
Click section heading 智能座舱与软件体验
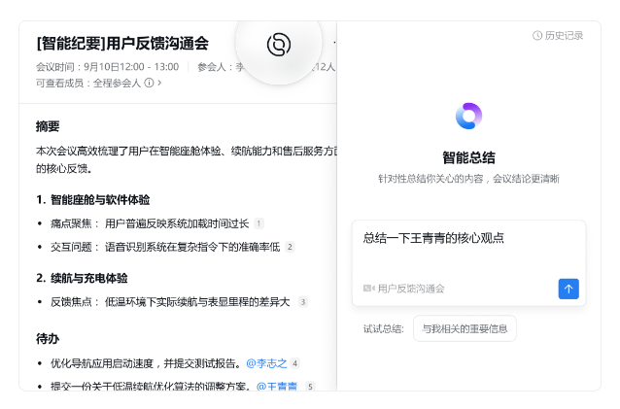99,200
